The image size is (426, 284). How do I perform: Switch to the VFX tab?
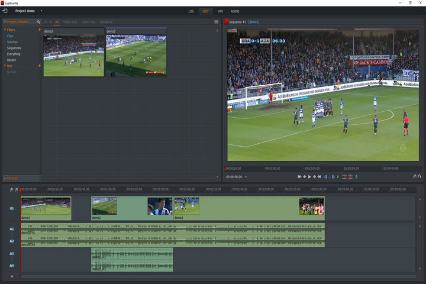click(220, 11)
